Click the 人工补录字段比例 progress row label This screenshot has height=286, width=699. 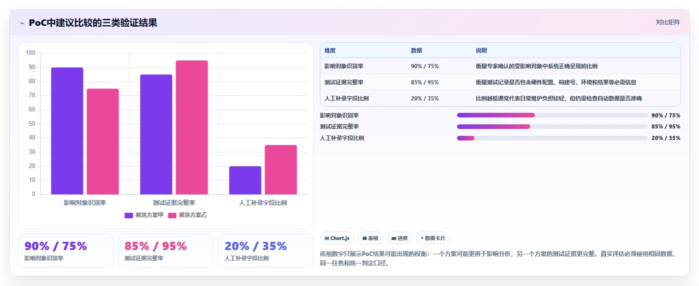coord(342,138)
